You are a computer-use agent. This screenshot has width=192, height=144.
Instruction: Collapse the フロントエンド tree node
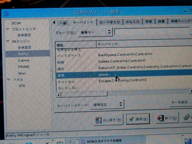click(x=7, y=29)
